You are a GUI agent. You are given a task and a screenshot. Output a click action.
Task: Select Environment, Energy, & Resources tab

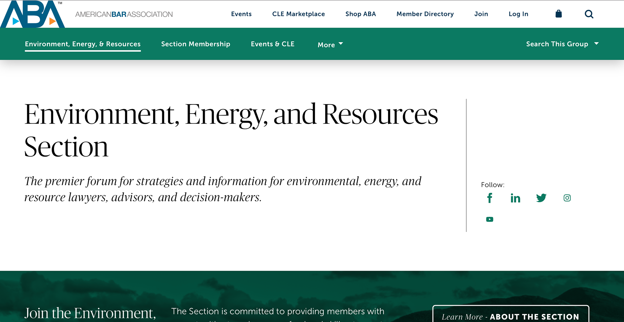83,44
